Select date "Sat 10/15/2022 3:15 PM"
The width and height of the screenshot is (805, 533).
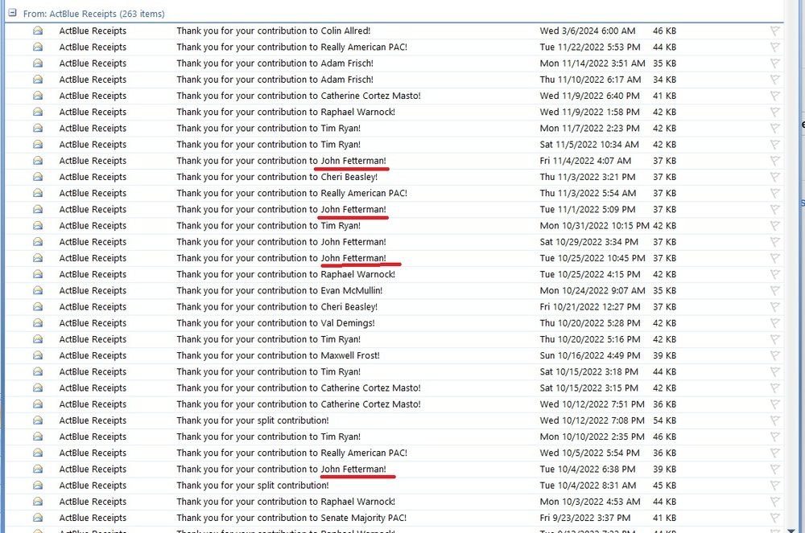point(589,388)
